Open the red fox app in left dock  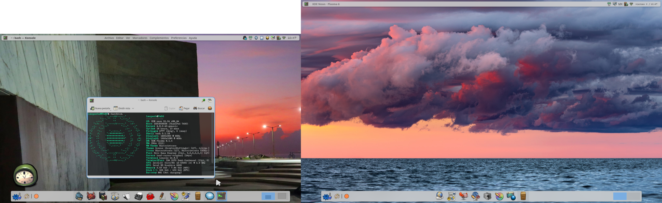(x=91, y=196)
